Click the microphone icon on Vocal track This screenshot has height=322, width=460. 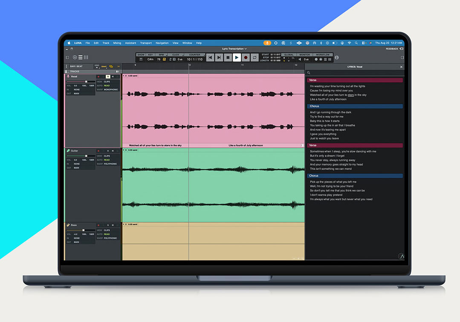coord(68,77)
